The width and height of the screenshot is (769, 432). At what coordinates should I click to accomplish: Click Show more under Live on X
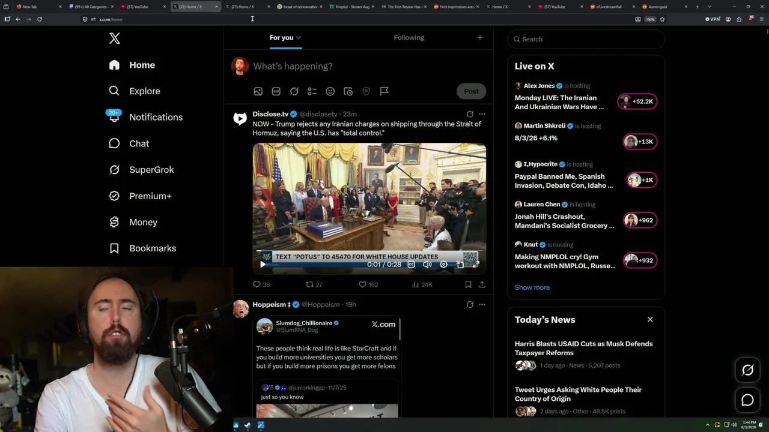click(532, 287)
